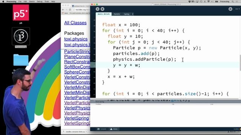Reload the browser page
Image resolution: width=241 pixels, height=135 pixels.
(70, 10)
